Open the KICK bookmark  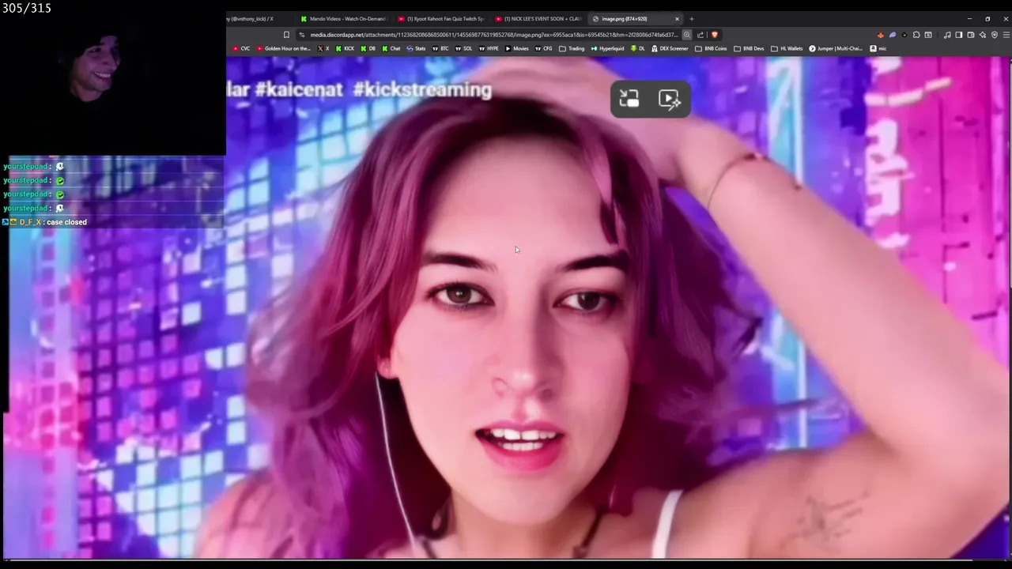[345, 48]
